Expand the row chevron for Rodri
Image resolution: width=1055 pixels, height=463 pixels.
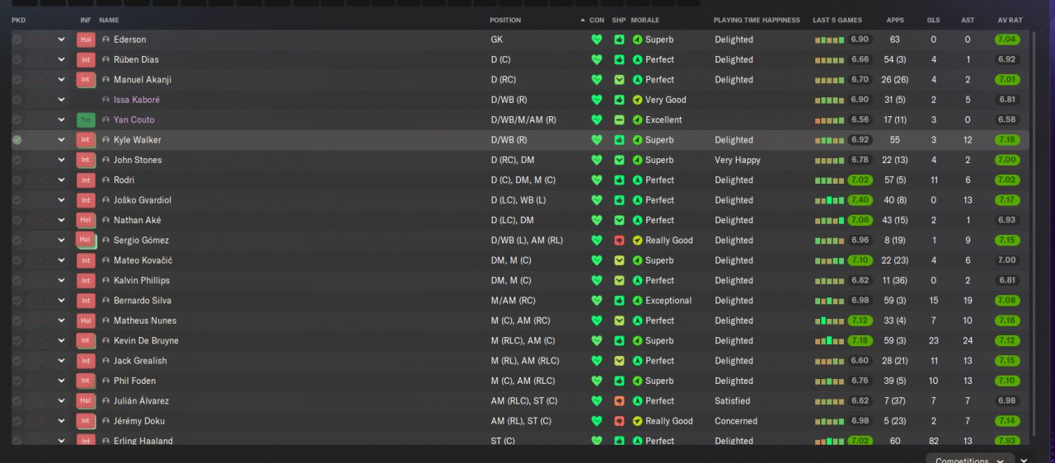pos(61,180)
